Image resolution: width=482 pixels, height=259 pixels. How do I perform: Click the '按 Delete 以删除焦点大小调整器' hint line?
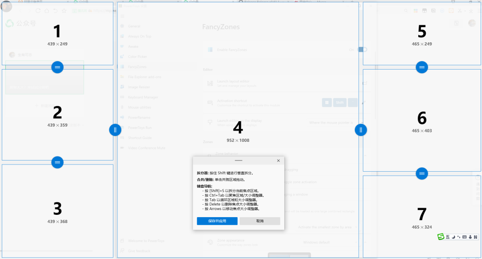pos(231,204)
